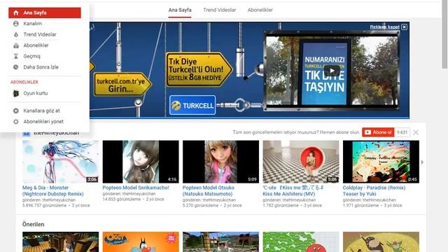The image size is (448, 252).
Task: Switch to the Trend Videolar top tab
Action: [219, 10]
